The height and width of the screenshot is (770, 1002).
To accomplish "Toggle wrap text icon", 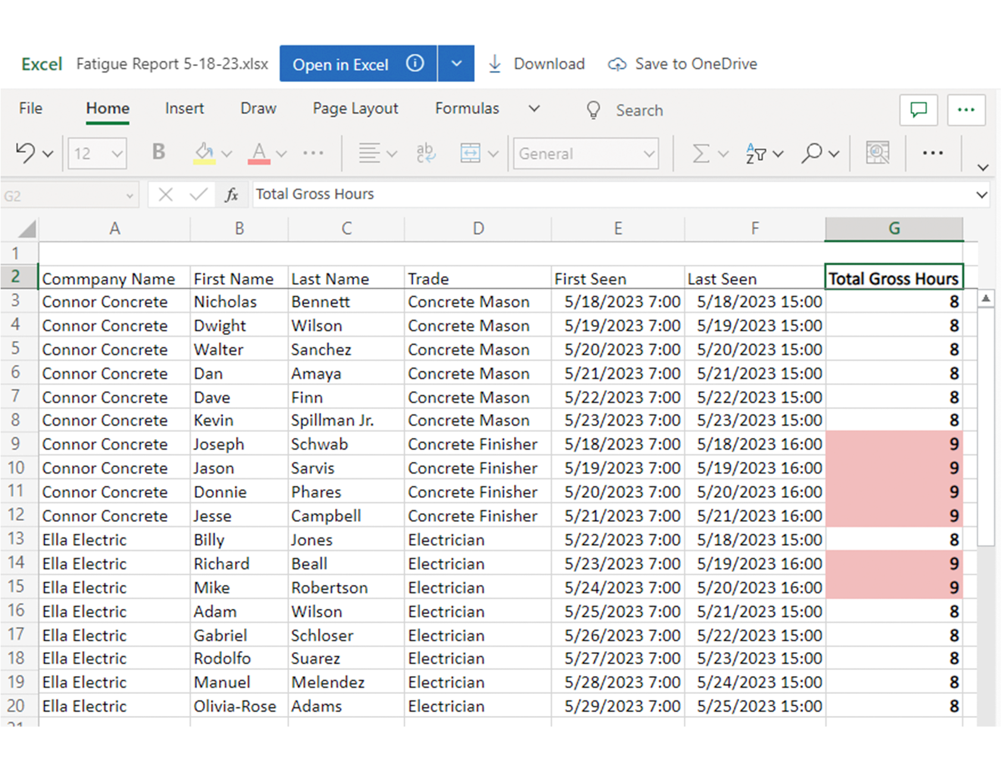I will pos(425,153).
